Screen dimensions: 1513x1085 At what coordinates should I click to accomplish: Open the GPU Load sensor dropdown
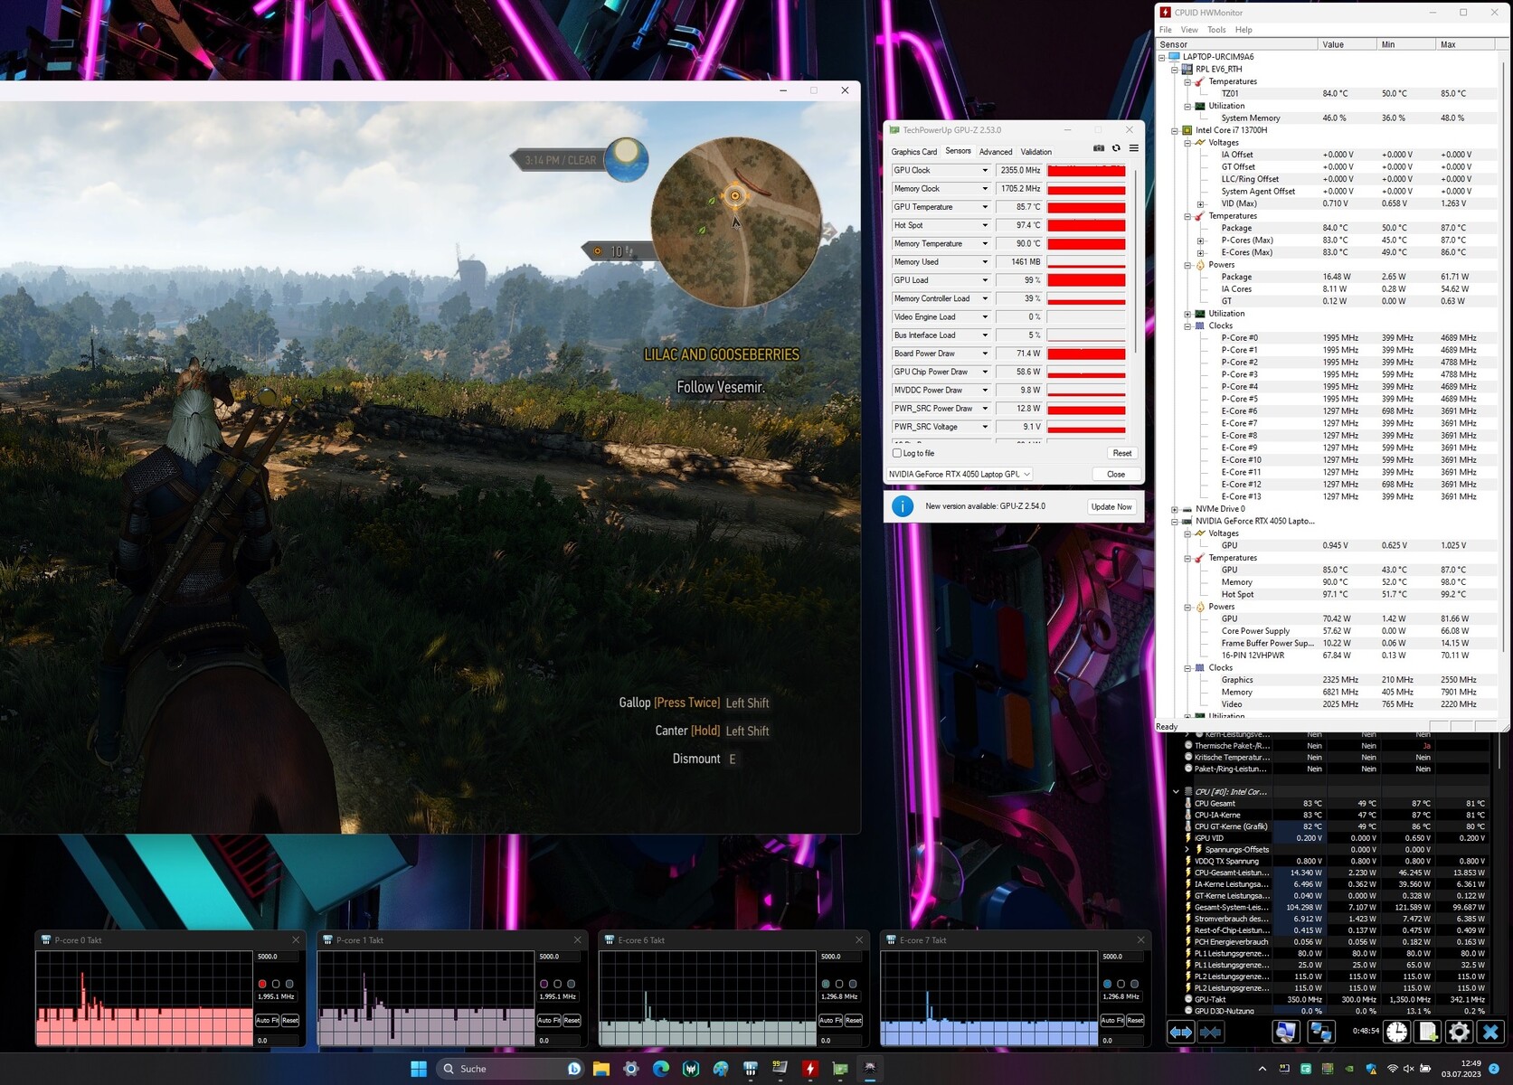(985, 280)
